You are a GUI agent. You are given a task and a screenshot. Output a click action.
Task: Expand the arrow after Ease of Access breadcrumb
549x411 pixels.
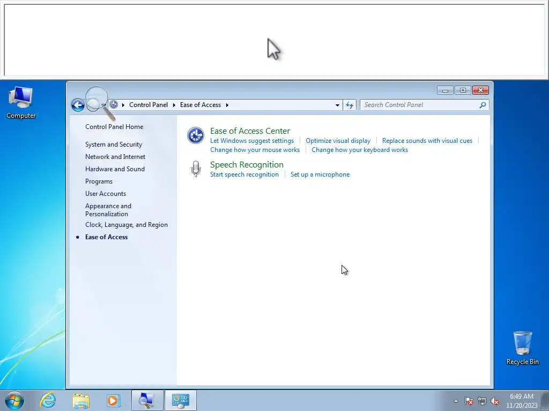(227, 105)
